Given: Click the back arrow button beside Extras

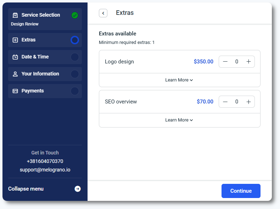Looking at the screenshot, I should [x=103, y=13].
